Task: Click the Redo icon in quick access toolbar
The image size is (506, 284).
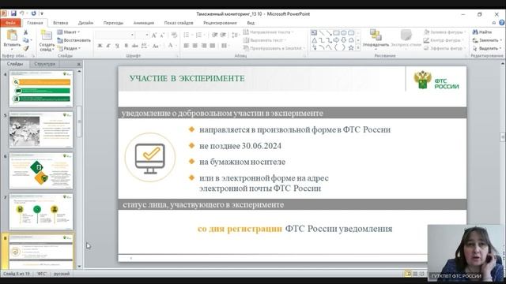Action: 33,13
